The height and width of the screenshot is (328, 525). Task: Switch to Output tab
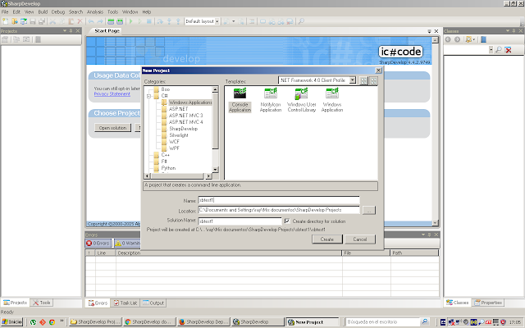pos(153,303)
